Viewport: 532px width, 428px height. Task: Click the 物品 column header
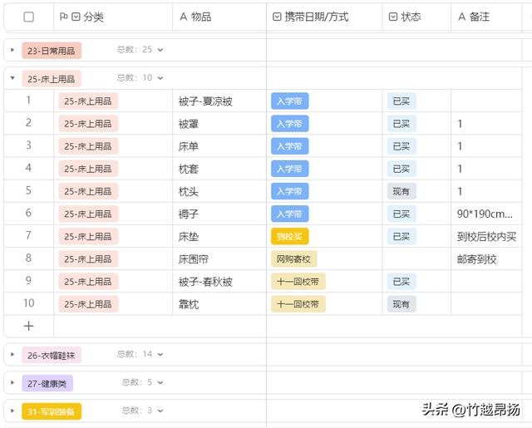(219, 17)
